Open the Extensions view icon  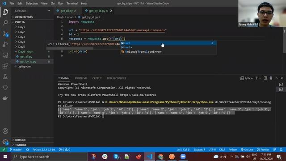(x=5, y=66)
